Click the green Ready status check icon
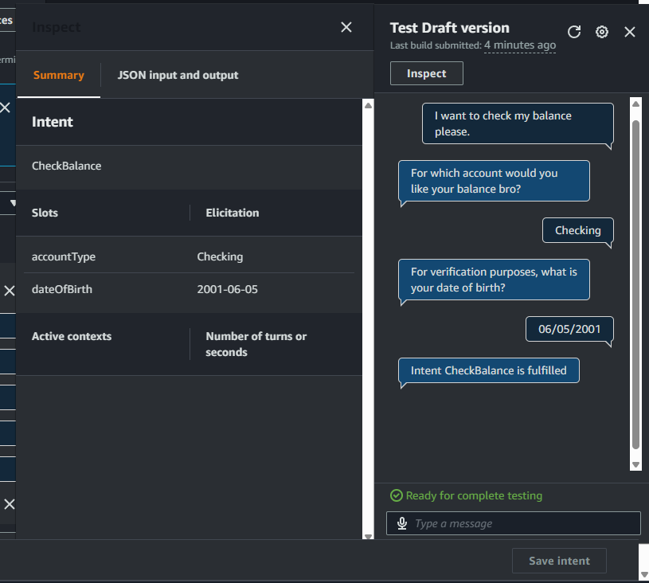 (397, 495)
